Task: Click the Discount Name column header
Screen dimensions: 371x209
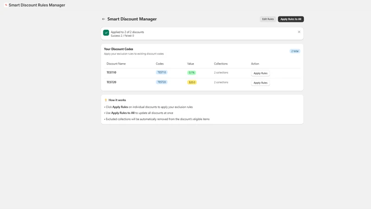Action: [x=116, y=64]
